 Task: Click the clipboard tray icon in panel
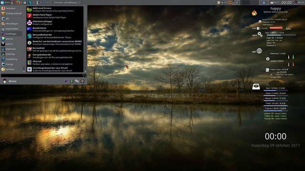(x=219, y=2)
